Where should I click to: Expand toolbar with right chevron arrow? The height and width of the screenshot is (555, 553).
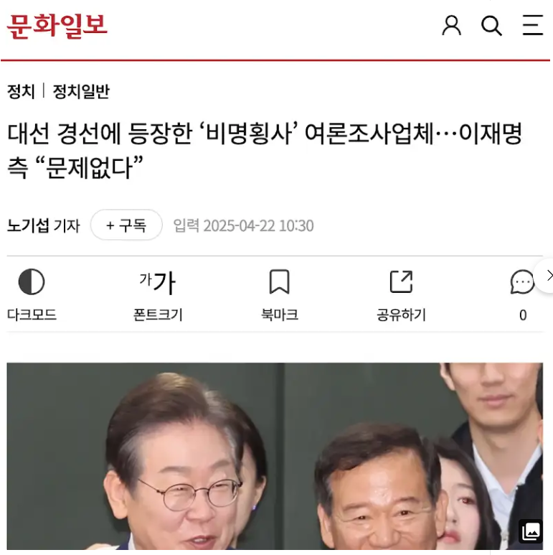(x=549, y=276)
